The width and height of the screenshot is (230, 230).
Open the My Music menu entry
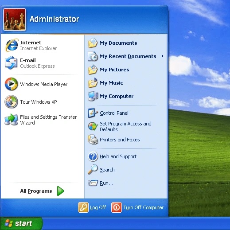click(126, 83)
